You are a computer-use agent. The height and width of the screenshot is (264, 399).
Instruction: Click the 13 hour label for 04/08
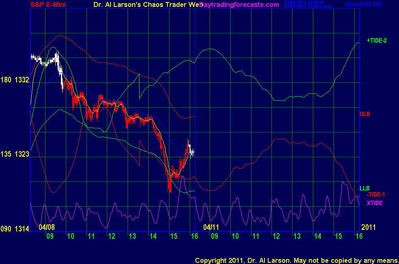[132, 236]
